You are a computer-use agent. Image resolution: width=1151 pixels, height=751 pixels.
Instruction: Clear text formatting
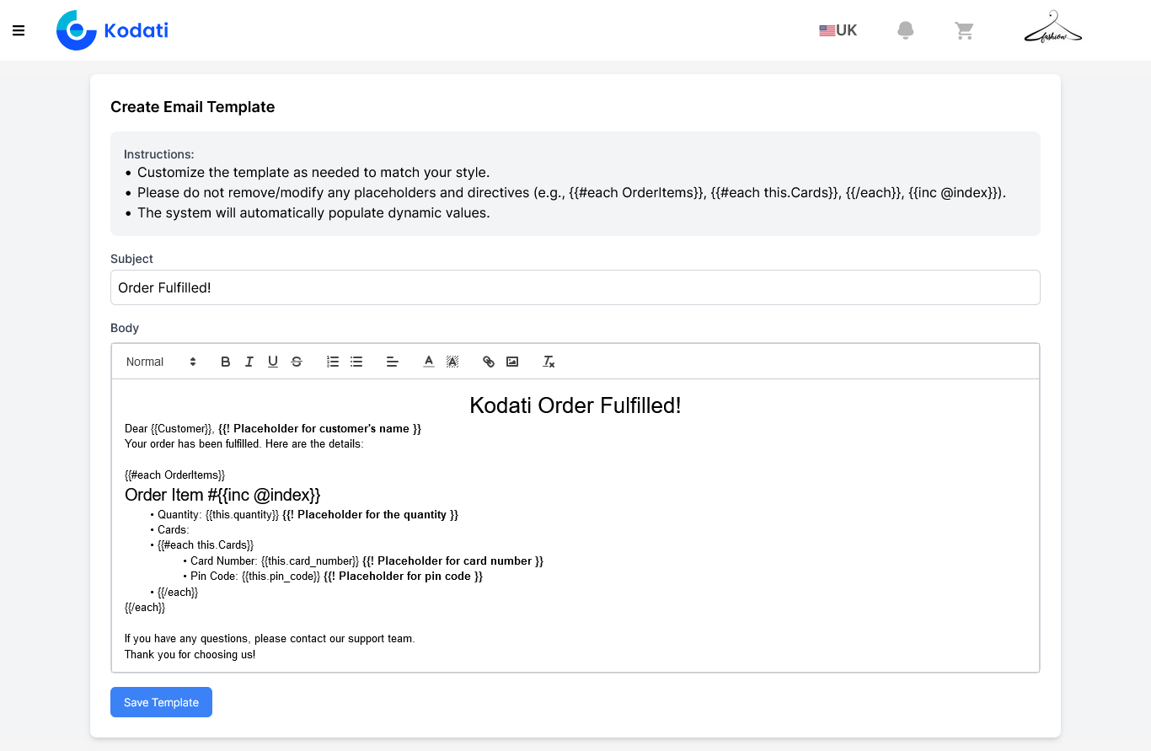(x=549, y=362)
